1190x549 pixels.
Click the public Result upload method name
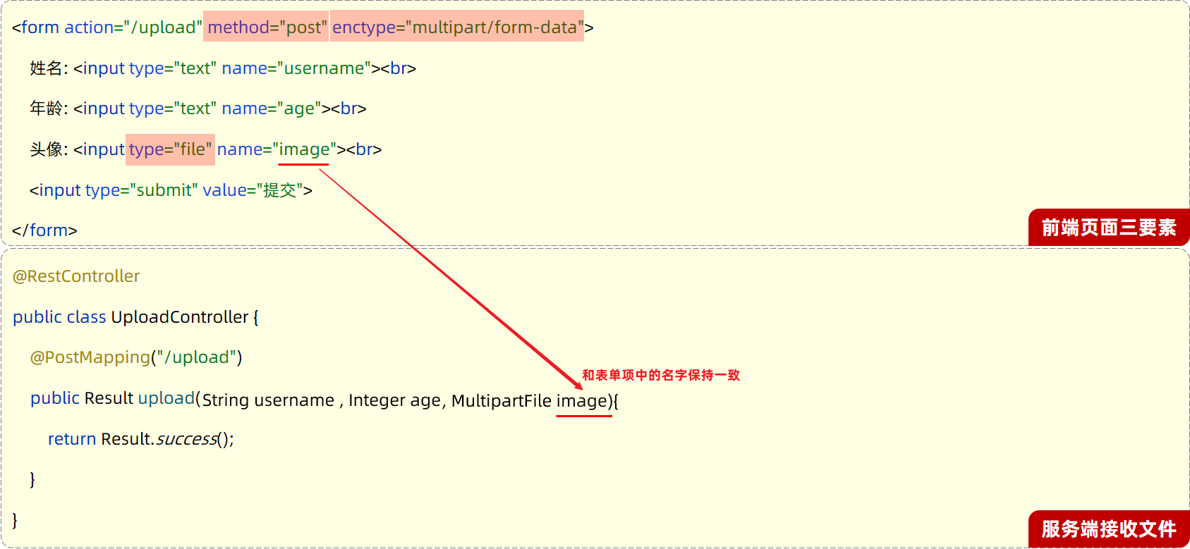click(x=166, y=398)
